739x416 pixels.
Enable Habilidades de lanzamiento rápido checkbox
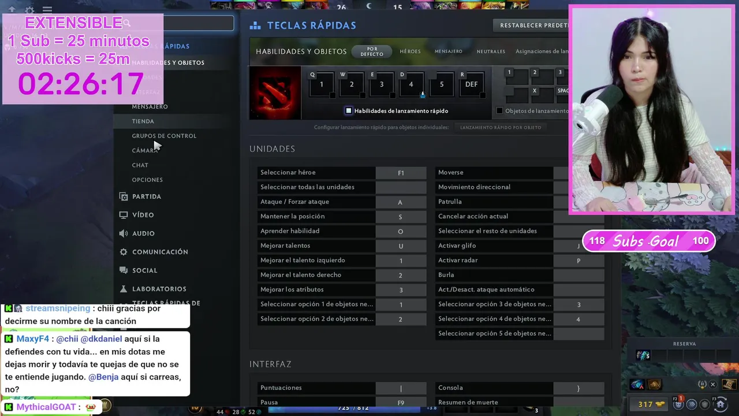point(349,111)
